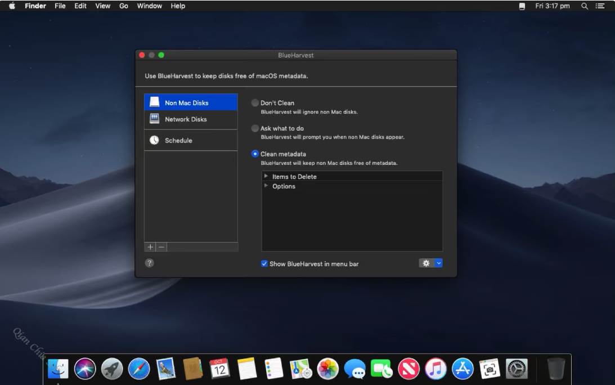Launch Maps from the Dock
This screenshot has height=385, width=615.
pos(301,369)
